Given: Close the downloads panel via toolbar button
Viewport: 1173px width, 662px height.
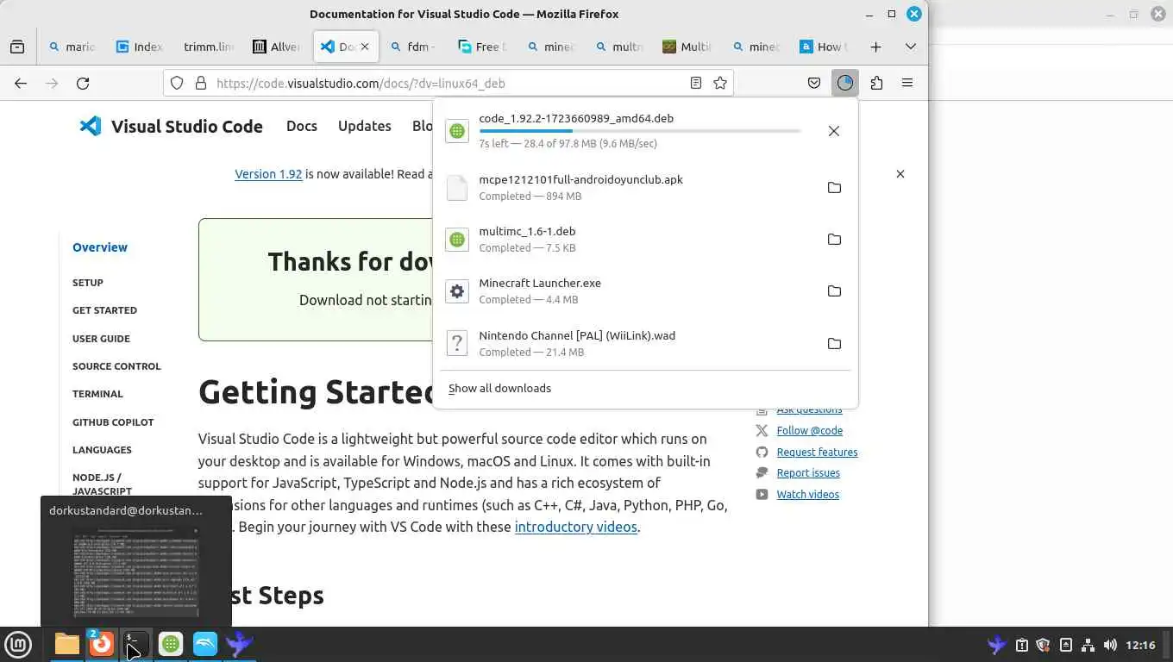Looking at the screenshot, I should pyautogui.click(x=845, y=83).
